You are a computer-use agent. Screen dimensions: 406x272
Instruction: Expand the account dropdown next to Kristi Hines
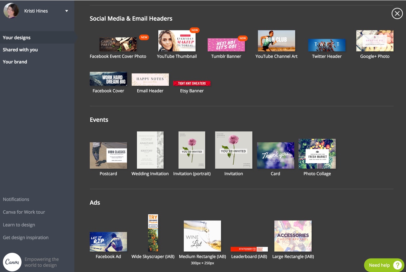pyautogui.click(x=67, y=11)
